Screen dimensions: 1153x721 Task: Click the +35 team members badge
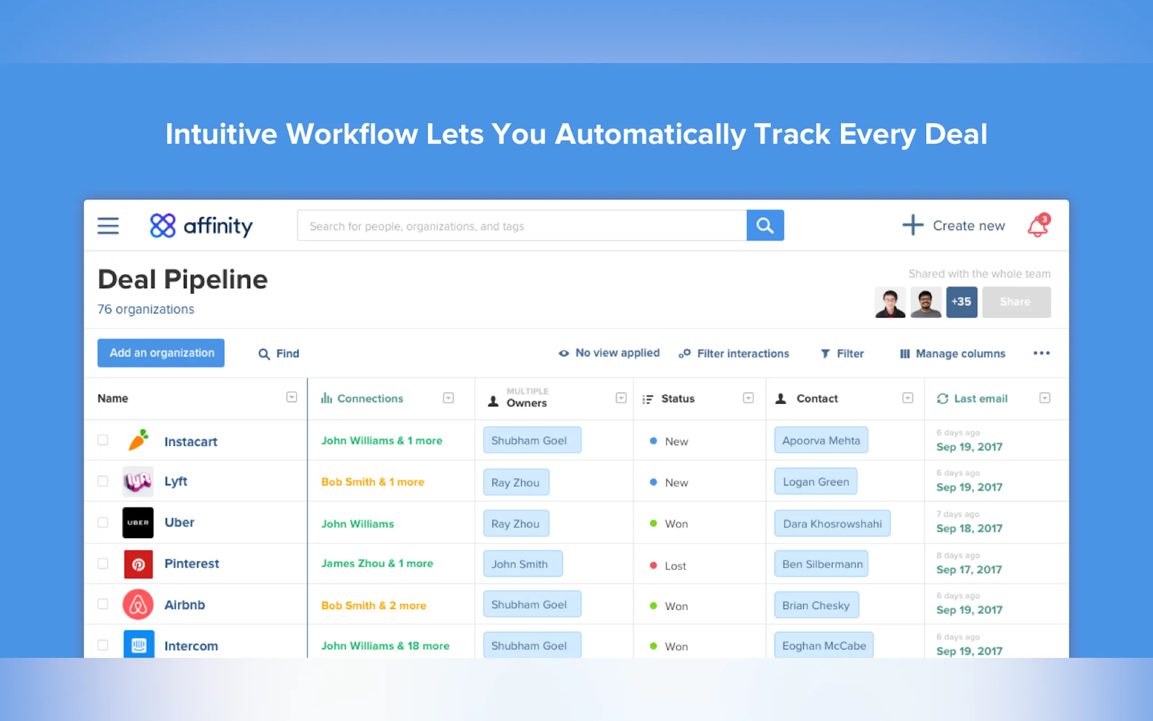click(x=961, y=302)
